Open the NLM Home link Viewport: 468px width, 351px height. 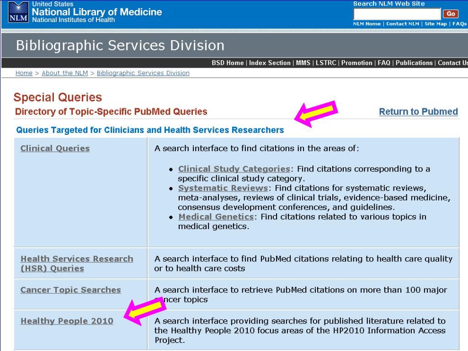coord(367,24)
